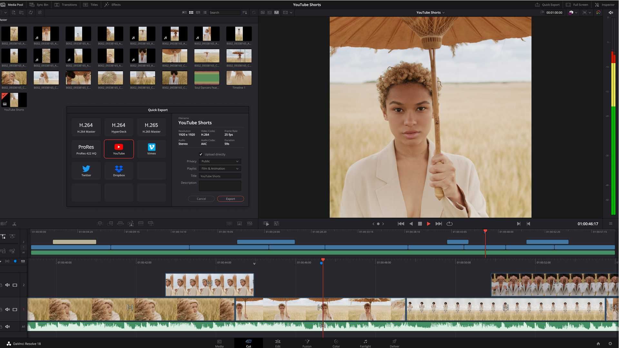Screen dimensions: 619x348
Task: Switch to the Fairlight page
Action: [365, 343]
